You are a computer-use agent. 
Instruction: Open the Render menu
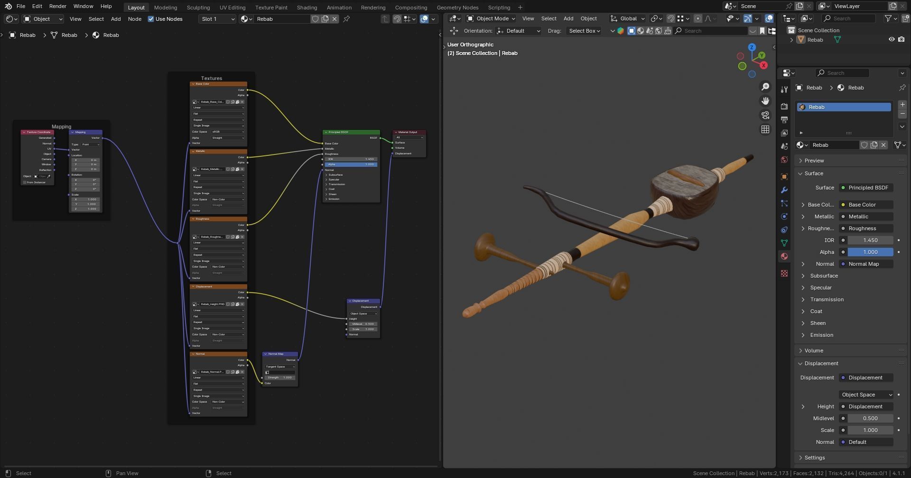57,6
